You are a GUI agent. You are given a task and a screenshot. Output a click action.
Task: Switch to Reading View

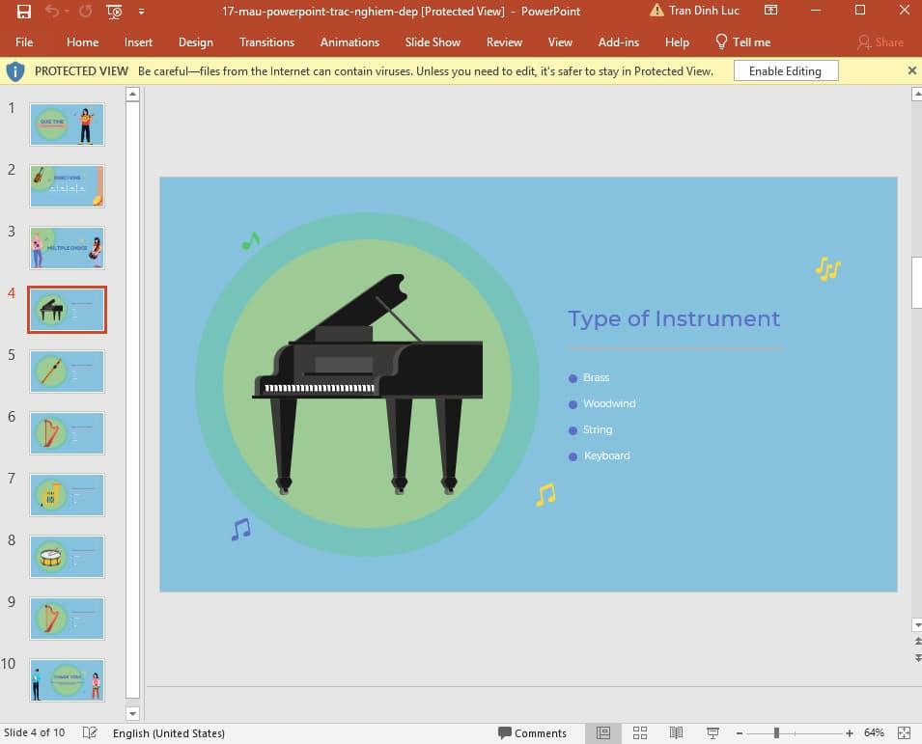tap(676, 733)
